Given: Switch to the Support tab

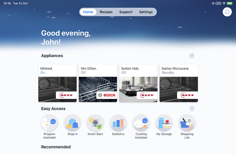Looking at the screenshot, I should coord(126,12).
